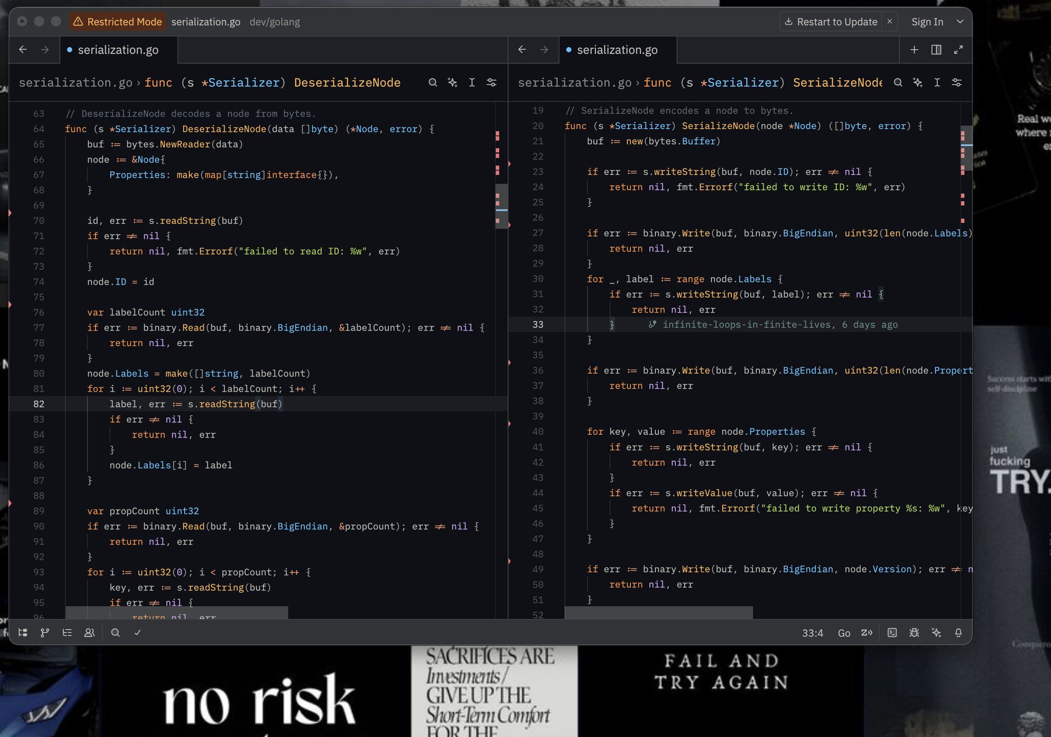The image size is (1051, 737).
Task: Open inline assist sparkle in right editor toolbar
Action: point(918,82)
